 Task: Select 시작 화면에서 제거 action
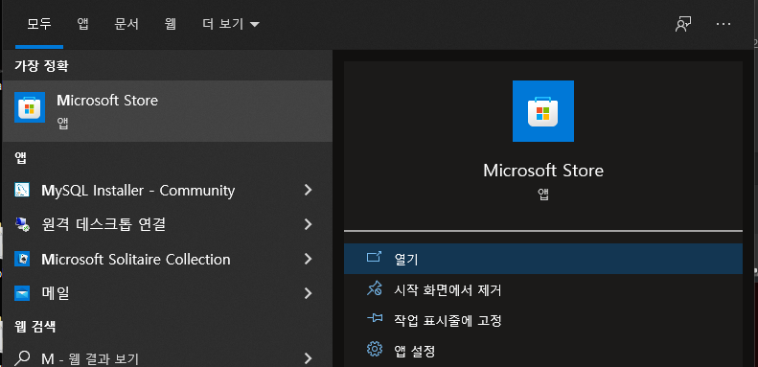[543, 289]
